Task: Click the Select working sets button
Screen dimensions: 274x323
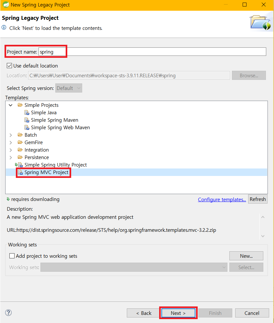Action: (x=246, y=267)
